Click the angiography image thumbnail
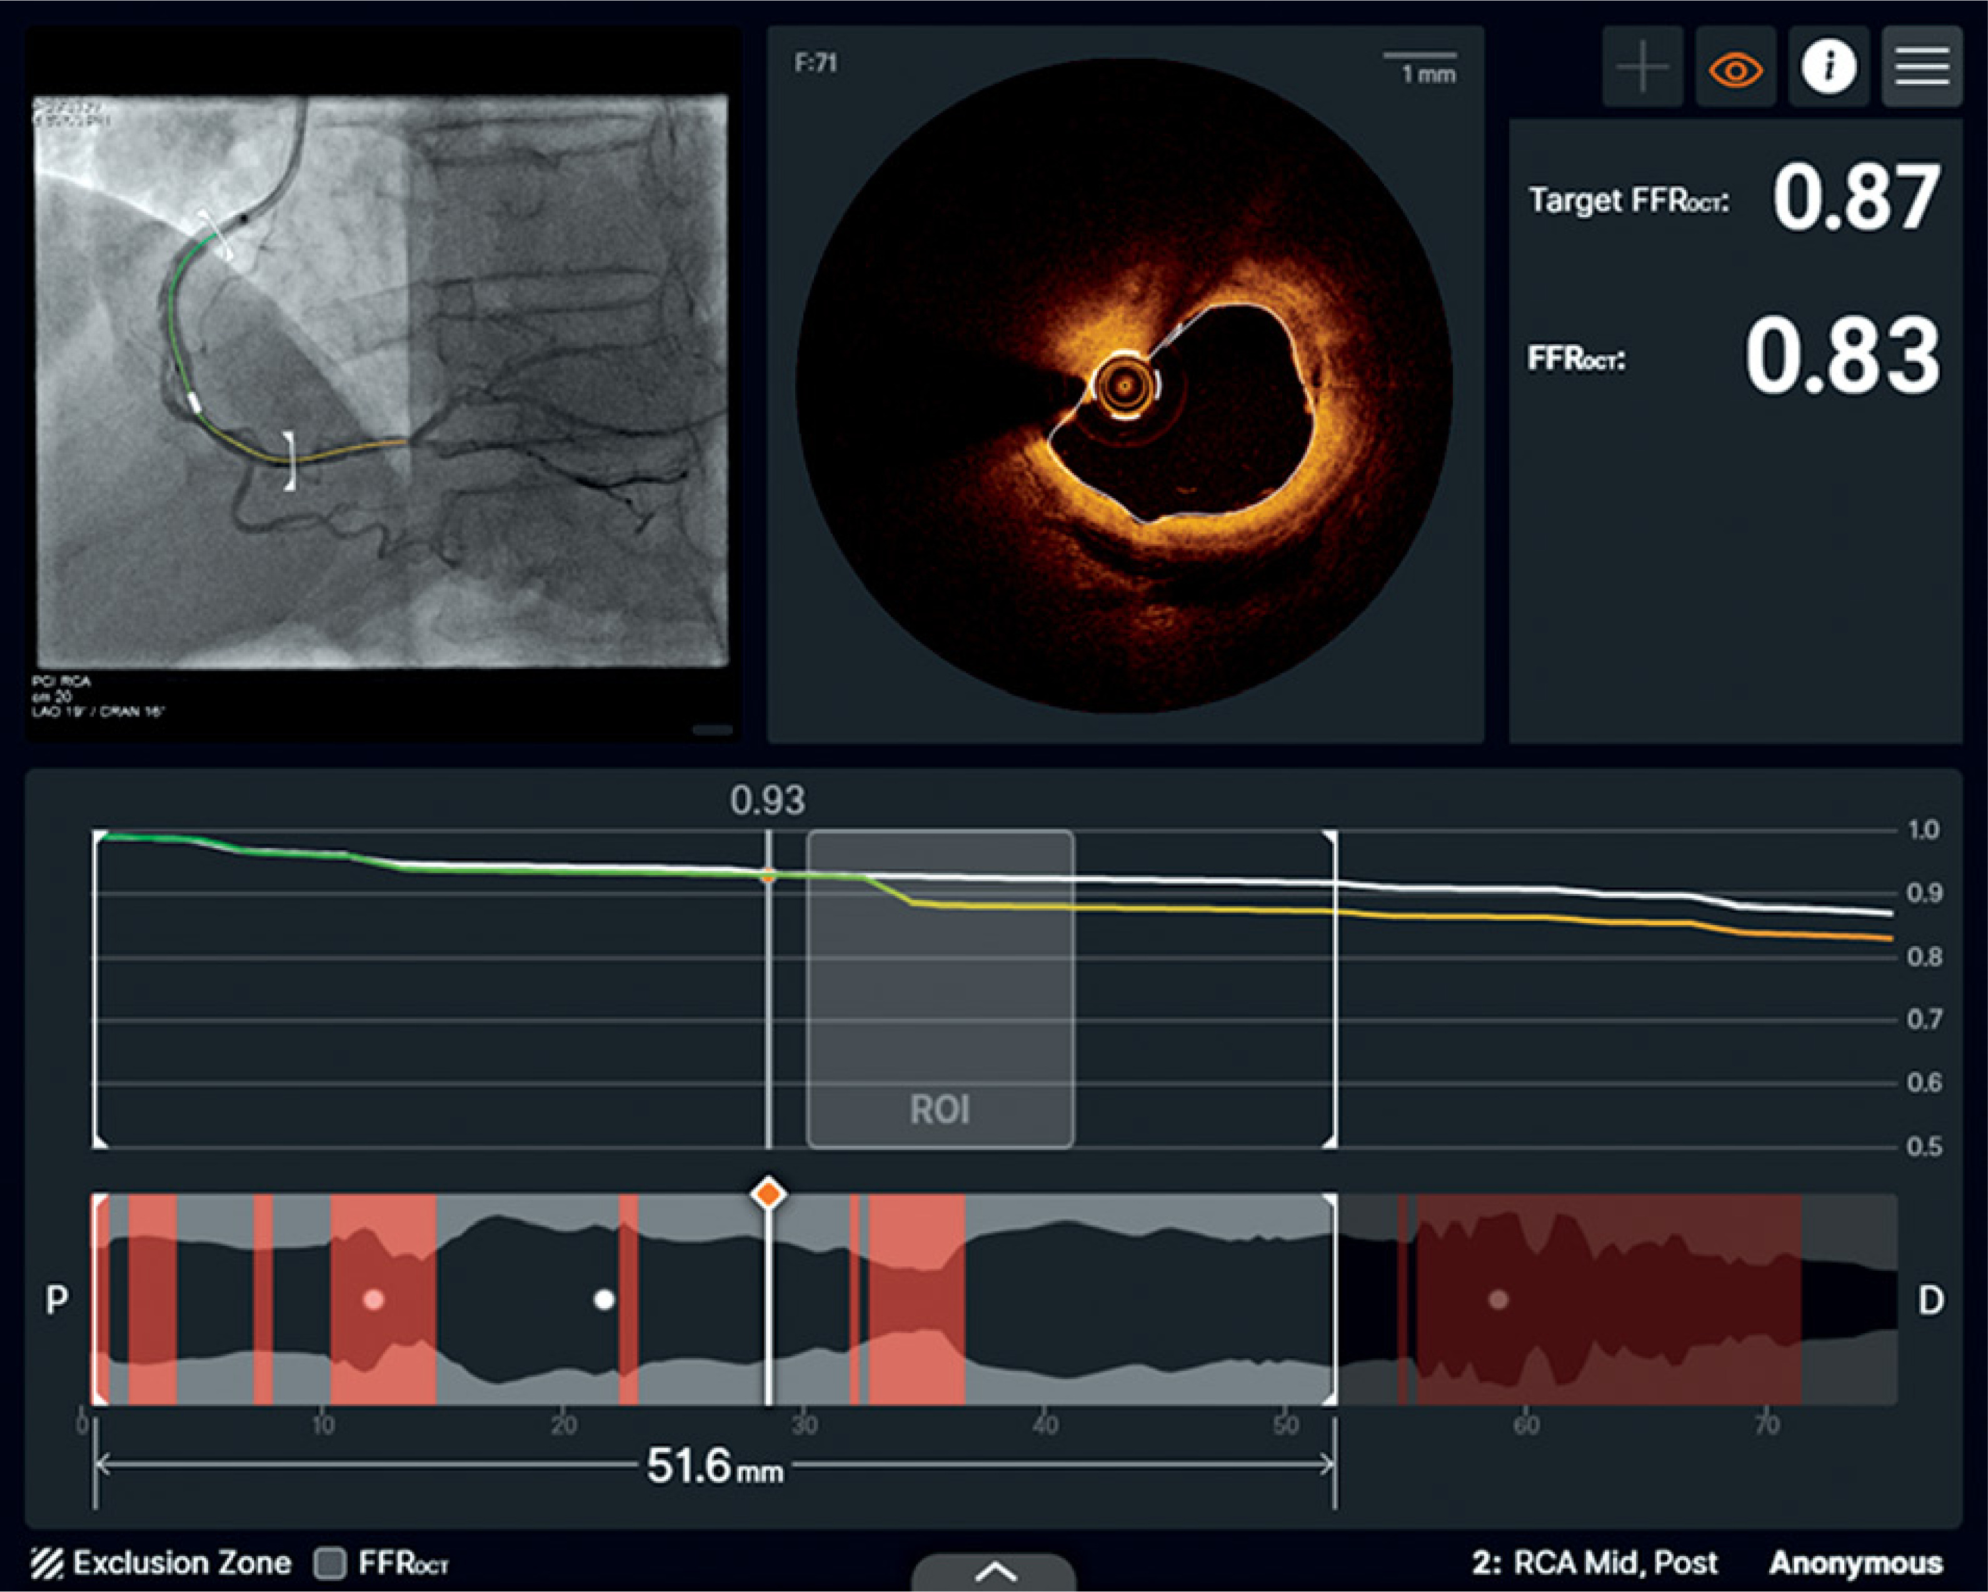 point(382,381)
